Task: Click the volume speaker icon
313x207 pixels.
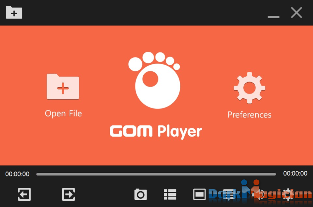Action: click(259, 194)
